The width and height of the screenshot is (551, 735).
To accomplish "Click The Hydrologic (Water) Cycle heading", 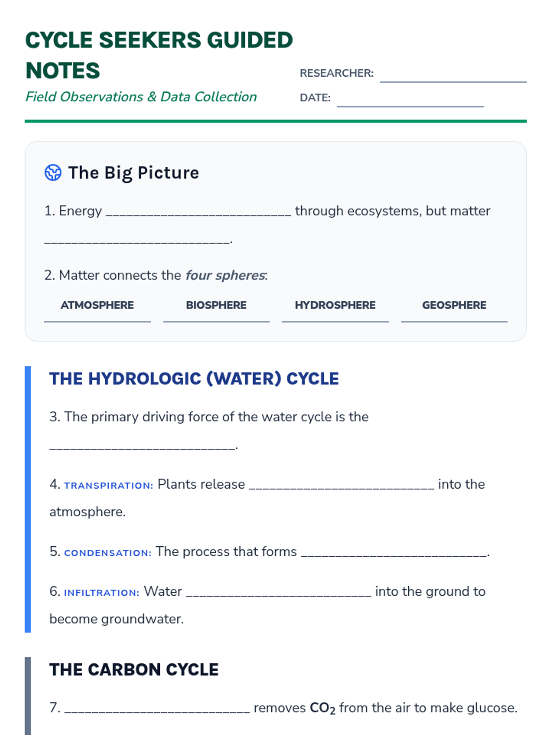I will (x=194, y=379).
